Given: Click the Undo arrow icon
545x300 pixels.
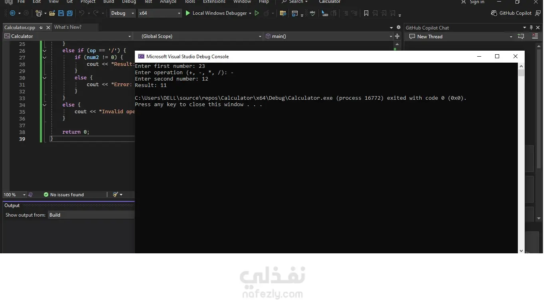Looking at the screenshot, I should tap(82, 13).
